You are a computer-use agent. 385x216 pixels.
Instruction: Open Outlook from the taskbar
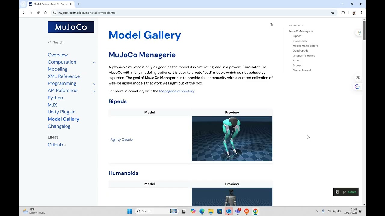click(229, 211)
